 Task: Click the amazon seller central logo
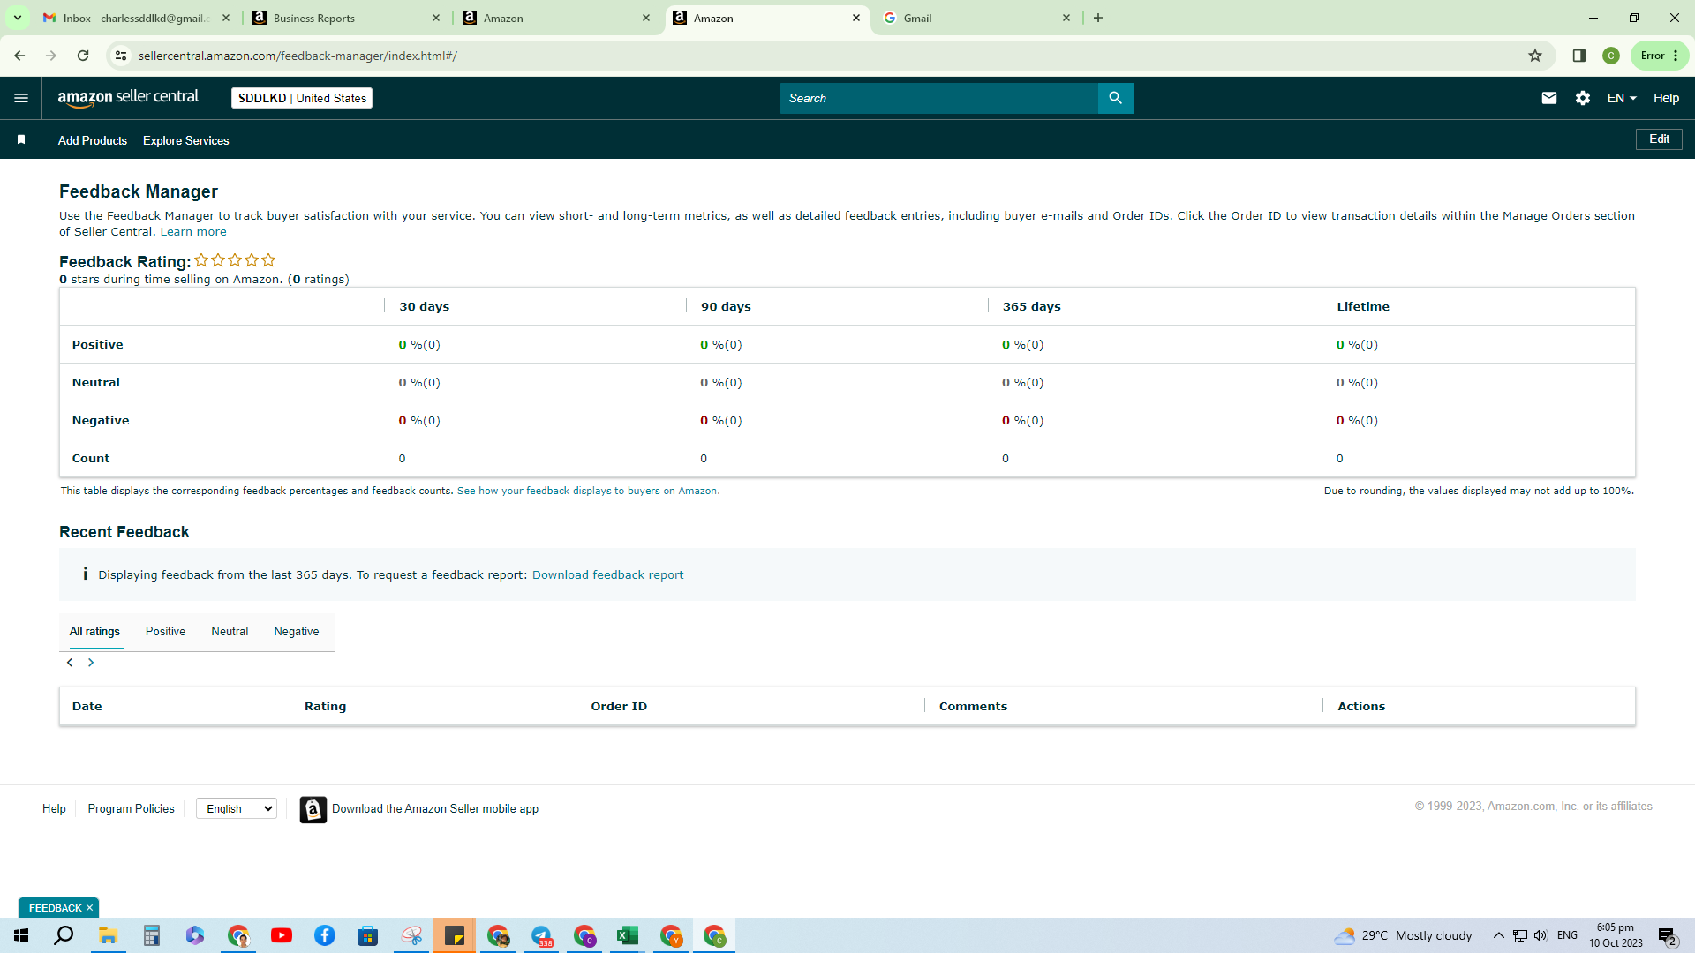pos(128,98)
